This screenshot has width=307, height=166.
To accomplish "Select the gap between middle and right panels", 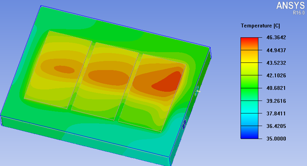I will point(128,87).
